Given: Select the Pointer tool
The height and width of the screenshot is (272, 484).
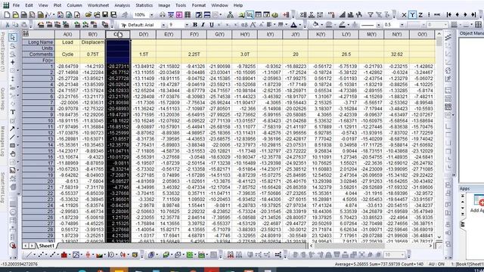Looking at the screenshot, I should tap(12, 37).
